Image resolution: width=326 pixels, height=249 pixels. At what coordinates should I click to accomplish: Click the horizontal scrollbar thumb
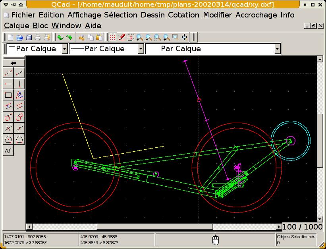click(x=155, y=227)
